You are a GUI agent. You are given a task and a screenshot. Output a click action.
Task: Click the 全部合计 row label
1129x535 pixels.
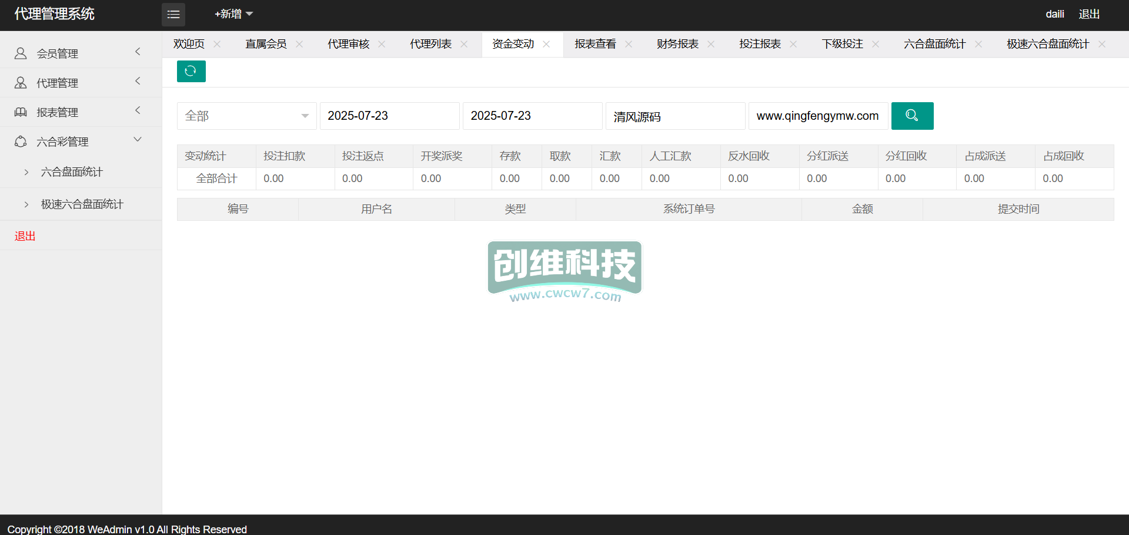click(217, 179)
